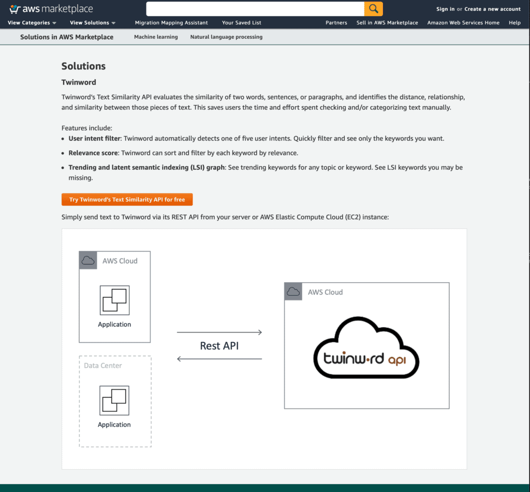Click the 'Data Center' diagram label
Screen dimensions: 530x492
pyautogui.click(x=103, y=366)
